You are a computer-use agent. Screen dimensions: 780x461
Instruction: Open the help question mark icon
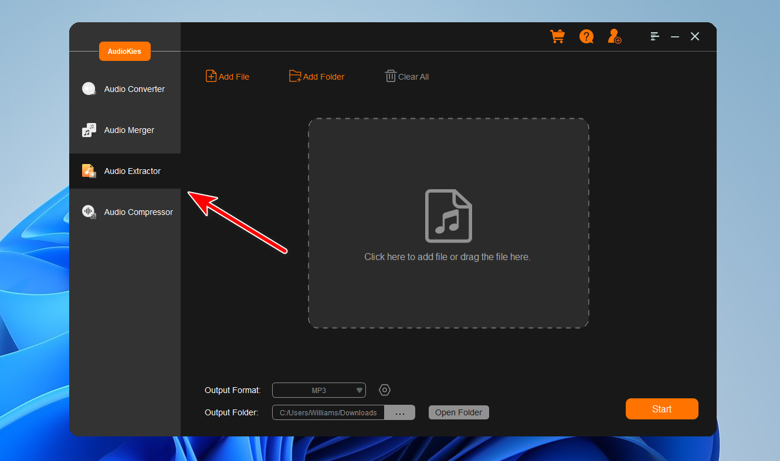586,36
